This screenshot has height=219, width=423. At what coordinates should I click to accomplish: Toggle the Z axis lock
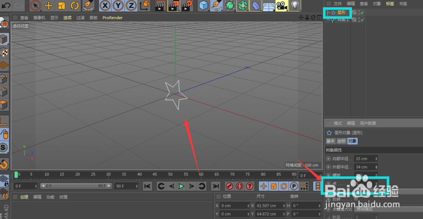(x=131, y=5)
